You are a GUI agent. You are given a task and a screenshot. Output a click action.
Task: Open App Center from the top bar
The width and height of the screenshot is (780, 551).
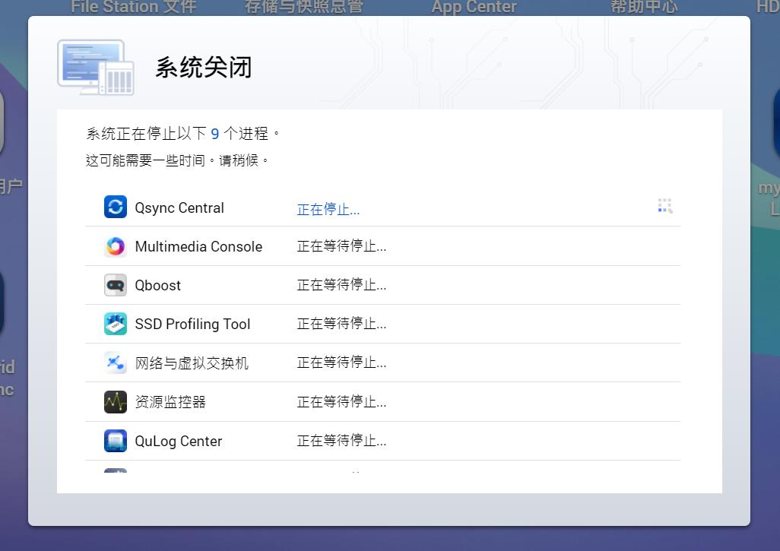coord(473,8)
